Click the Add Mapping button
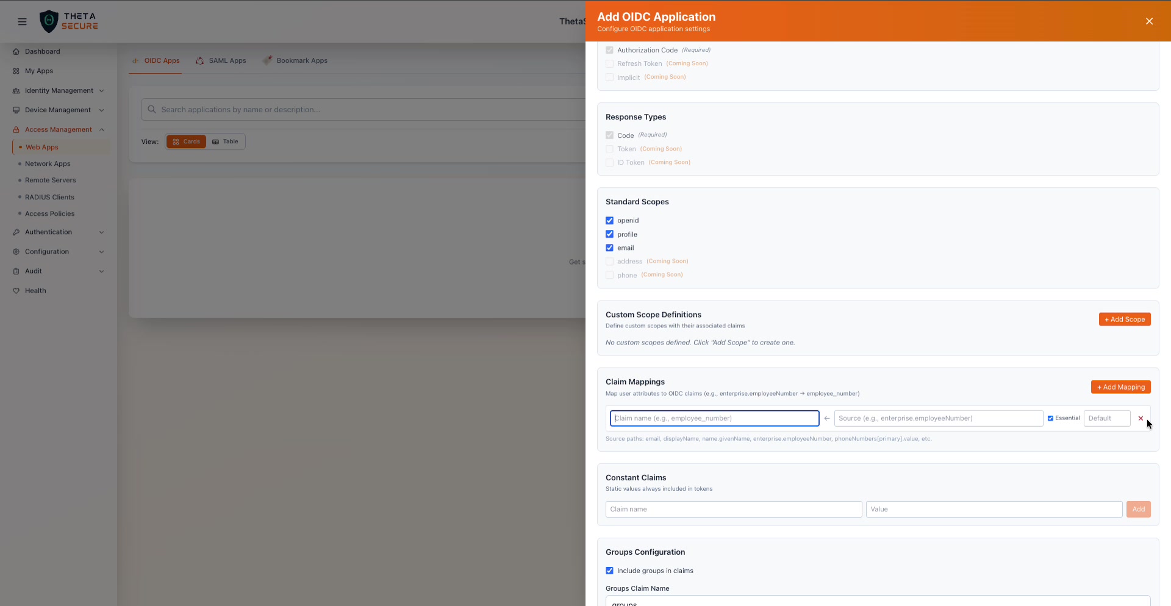The height and width of the screenshot is (606, 1171). [x=1120, y=387]
